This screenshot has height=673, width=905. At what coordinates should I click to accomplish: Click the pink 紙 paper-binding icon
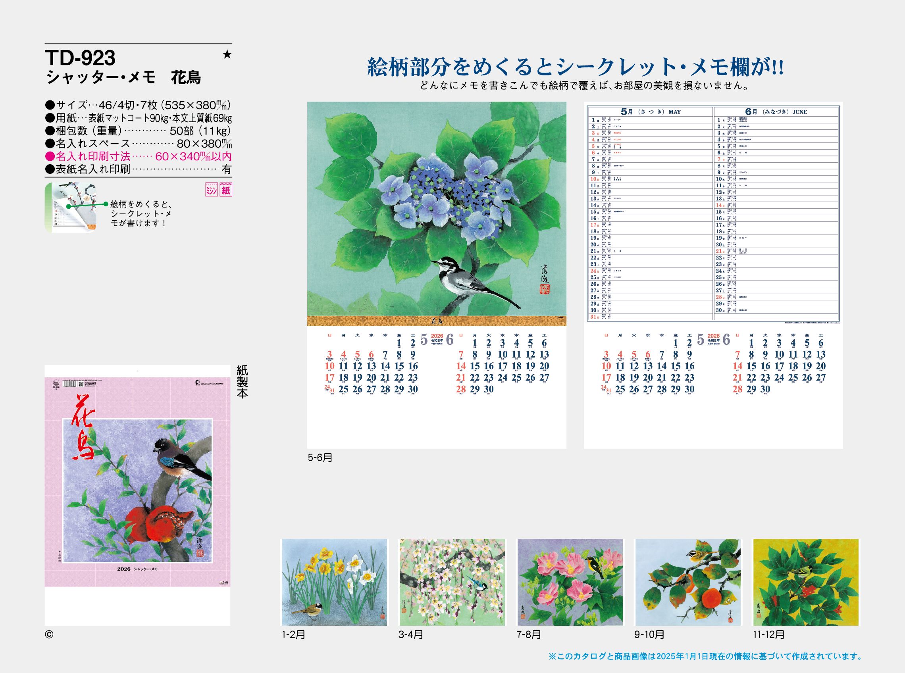(x=226, y=190)
